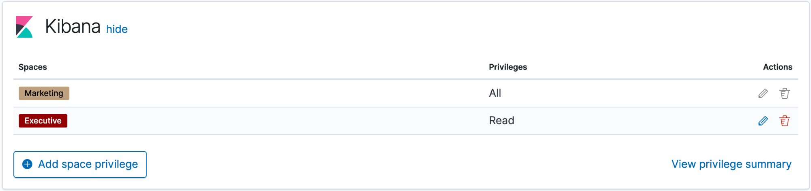Click the Spaces column header
The width and height of the screenshot is (811, 191).
click(x=33, y=67)
